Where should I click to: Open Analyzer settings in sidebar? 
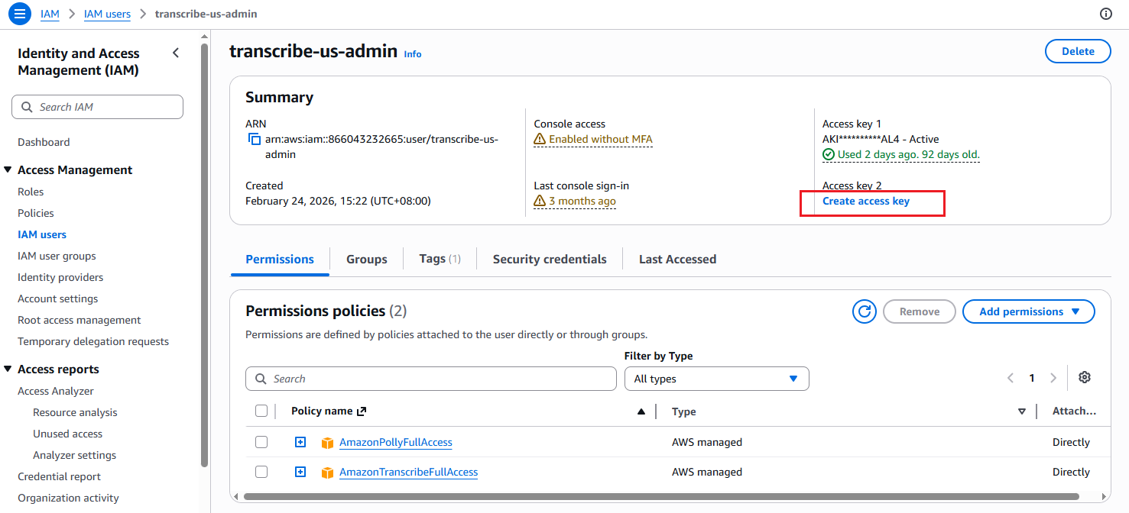pyautogui.click(x=75, y=455)
